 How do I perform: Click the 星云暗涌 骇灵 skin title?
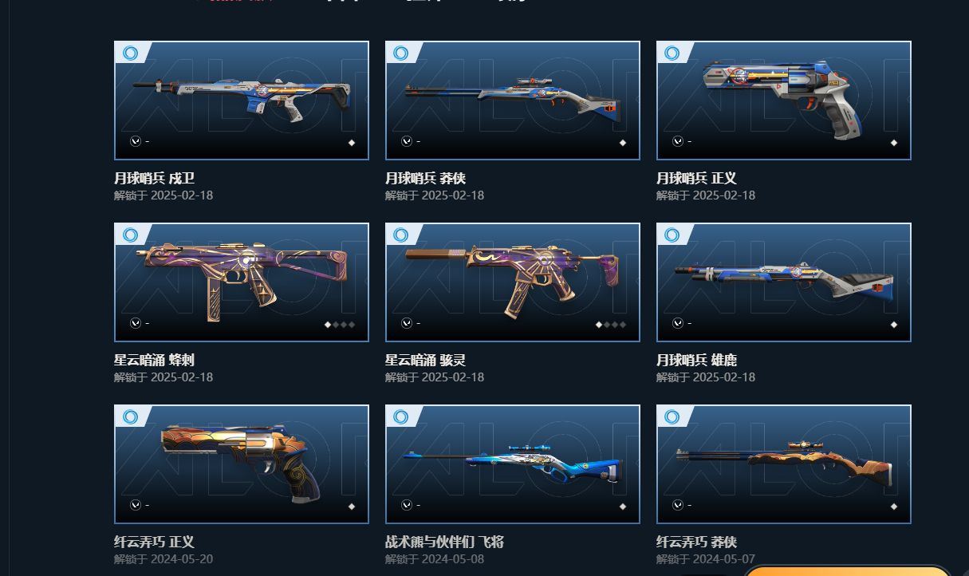click(425, 360)
